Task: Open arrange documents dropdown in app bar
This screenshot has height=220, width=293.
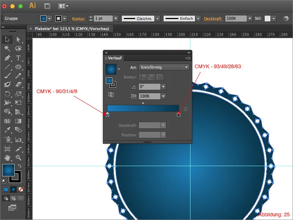Action: (x=63, y=6)
